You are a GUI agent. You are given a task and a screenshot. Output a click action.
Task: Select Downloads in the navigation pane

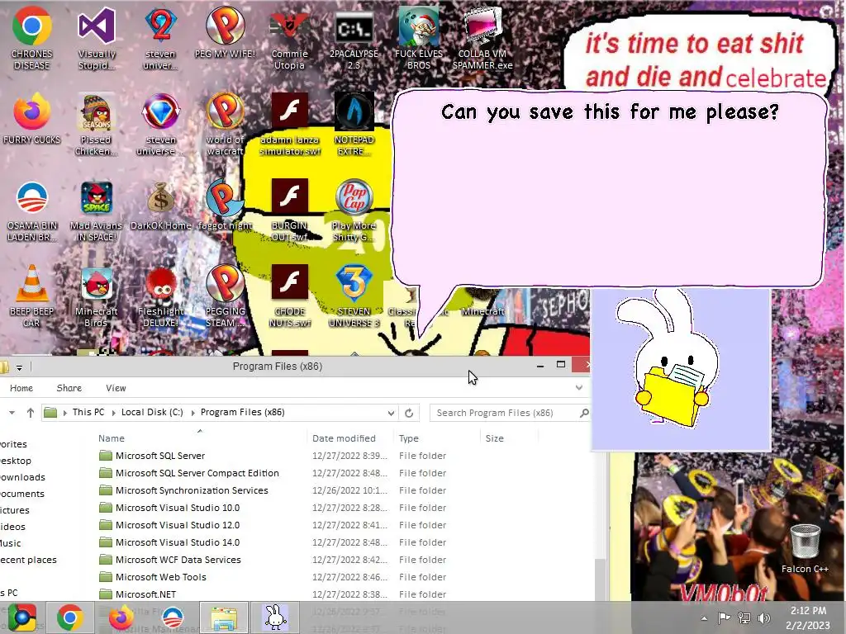tap(22, 477)
